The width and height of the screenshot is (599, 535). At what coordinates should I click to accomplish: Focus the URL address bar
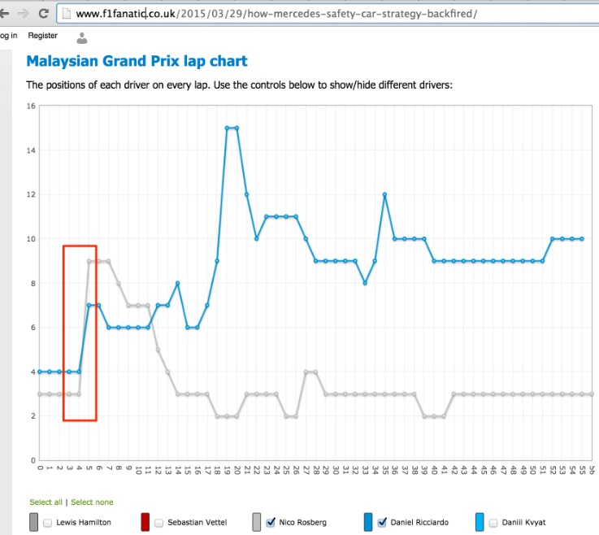(x=325, y=14)
